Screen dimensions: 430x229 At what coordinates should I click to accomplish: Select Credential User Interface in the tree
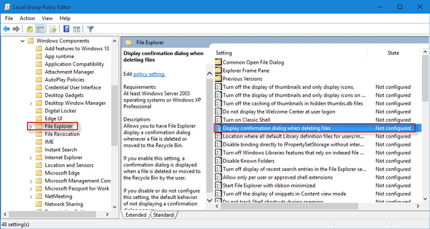(x=72, y=88)
